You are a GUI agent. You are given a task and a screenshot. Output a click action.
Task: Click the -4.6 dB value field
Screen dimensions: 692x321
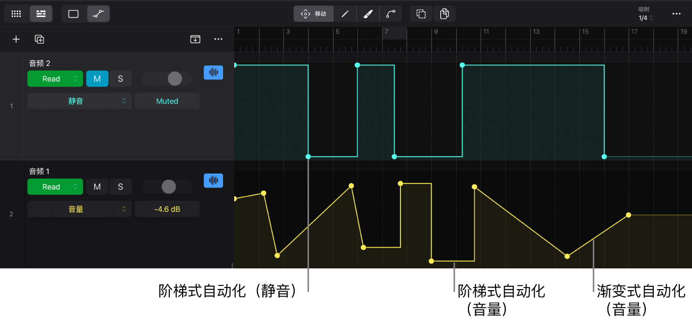(x=167, y=209)
